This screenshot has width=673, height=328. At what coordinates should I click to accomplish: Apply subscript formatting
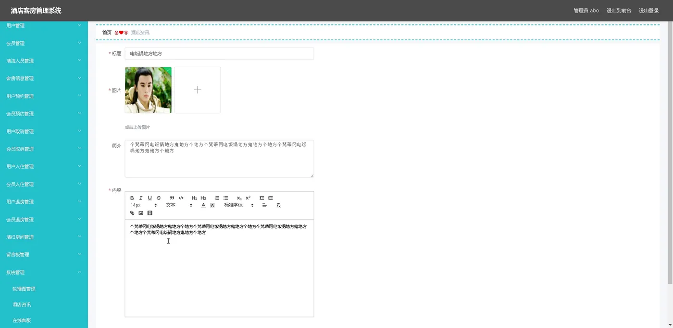239,198
